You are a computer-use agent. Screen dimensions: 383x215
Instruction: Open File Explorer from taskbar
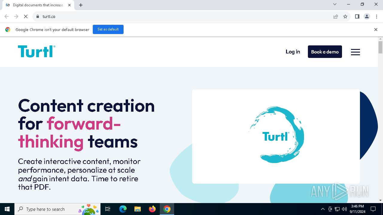(137, 209)
